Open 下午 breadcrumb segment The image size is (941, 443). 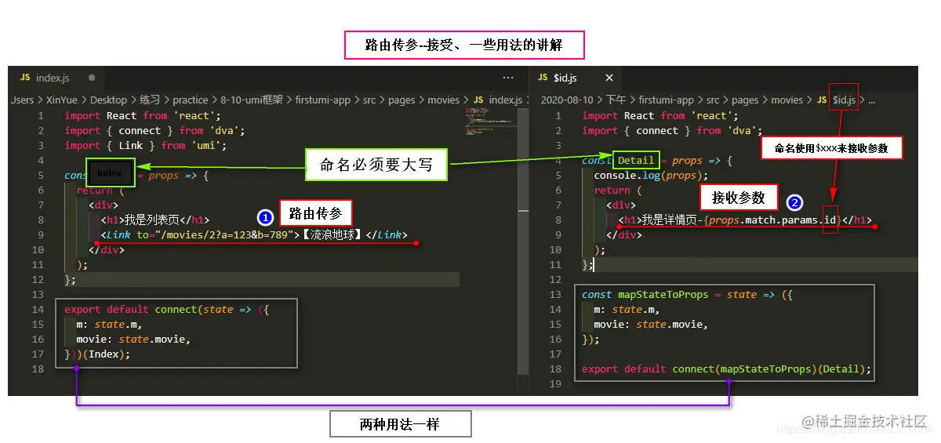point(616,100)
